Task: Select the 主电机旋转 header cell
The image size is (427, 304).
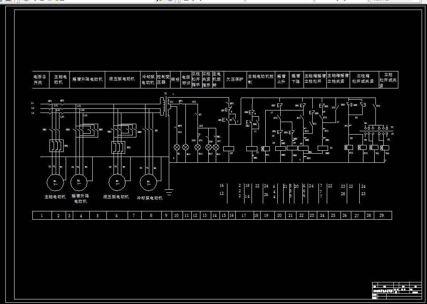Action: [x=218, y=80]
